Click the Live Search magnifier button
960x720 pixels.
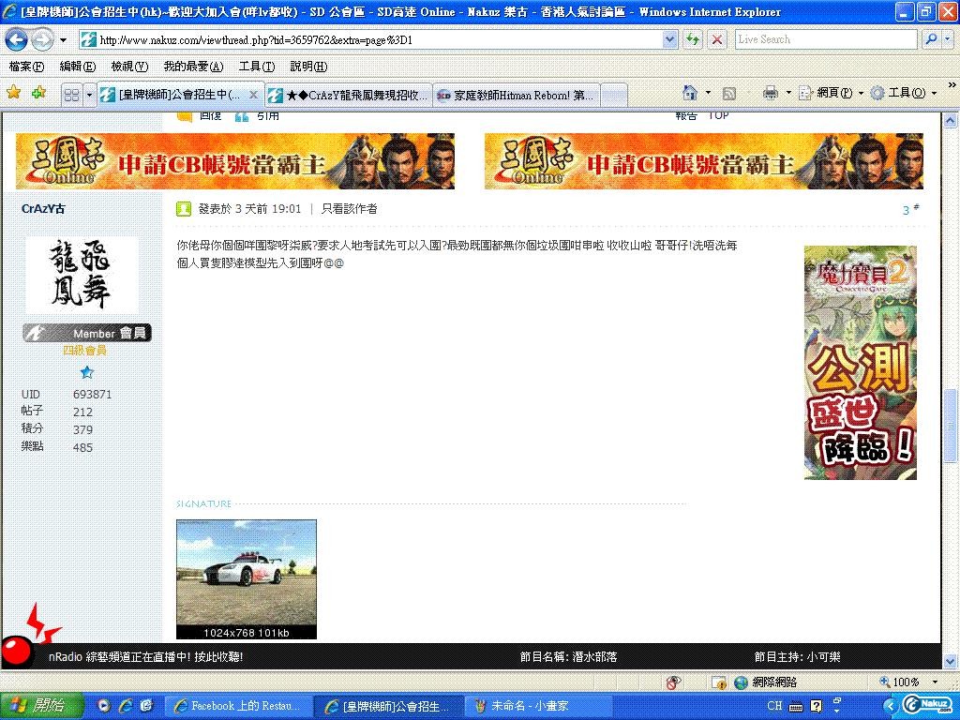click(x=931, y=39)
